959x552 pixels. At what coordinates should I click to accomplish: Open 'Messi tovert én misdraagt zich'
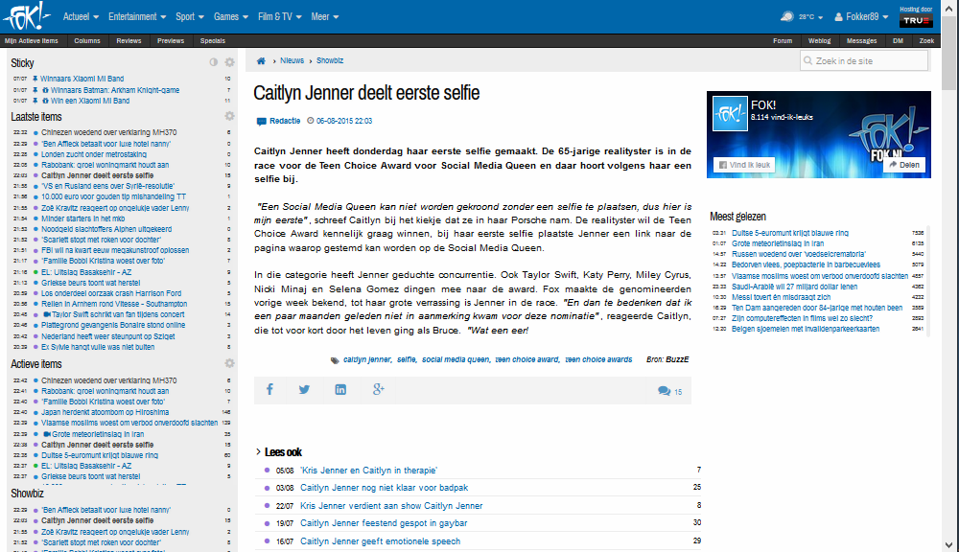point(781,297)
